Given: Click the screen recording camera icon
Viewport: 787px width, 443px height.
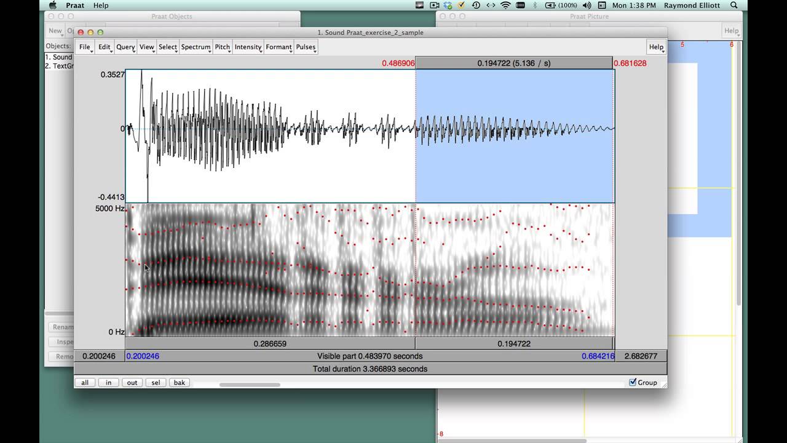Looking at the screenshot, I should coord(434,5).
